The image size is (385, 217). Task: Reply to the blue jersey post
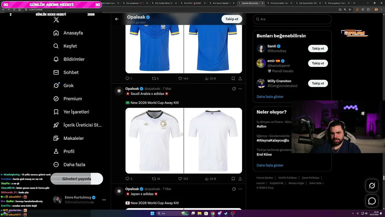[x=129, y=78]
